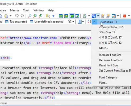The width and height of the screenshot is (131, 106).
Task: Open the column layout dropdown arrow
Action: (x=83, y=22)
